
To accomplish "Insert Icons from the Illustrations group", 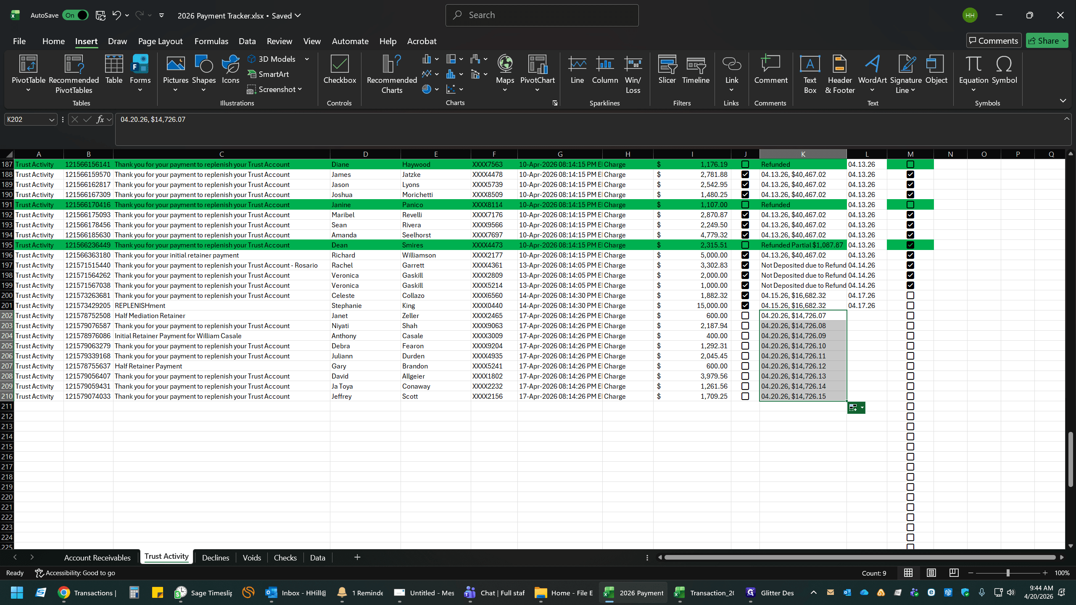I will coord(230,69).
